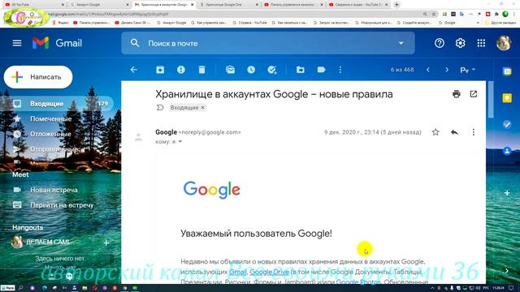Viewport: 520px width, 292px height.
Task: Add a new Hangouts conversation plus
Action: click(x=106, y=243)
